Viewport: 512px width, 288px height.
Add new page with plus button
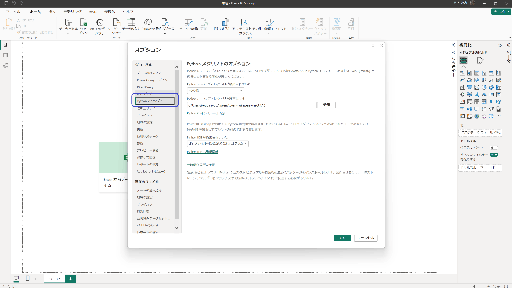pos(71,279)
